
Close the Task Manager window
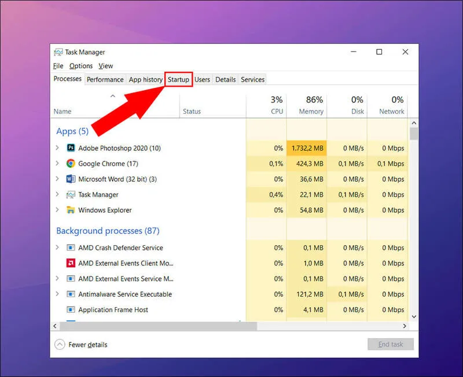[406, 52]
